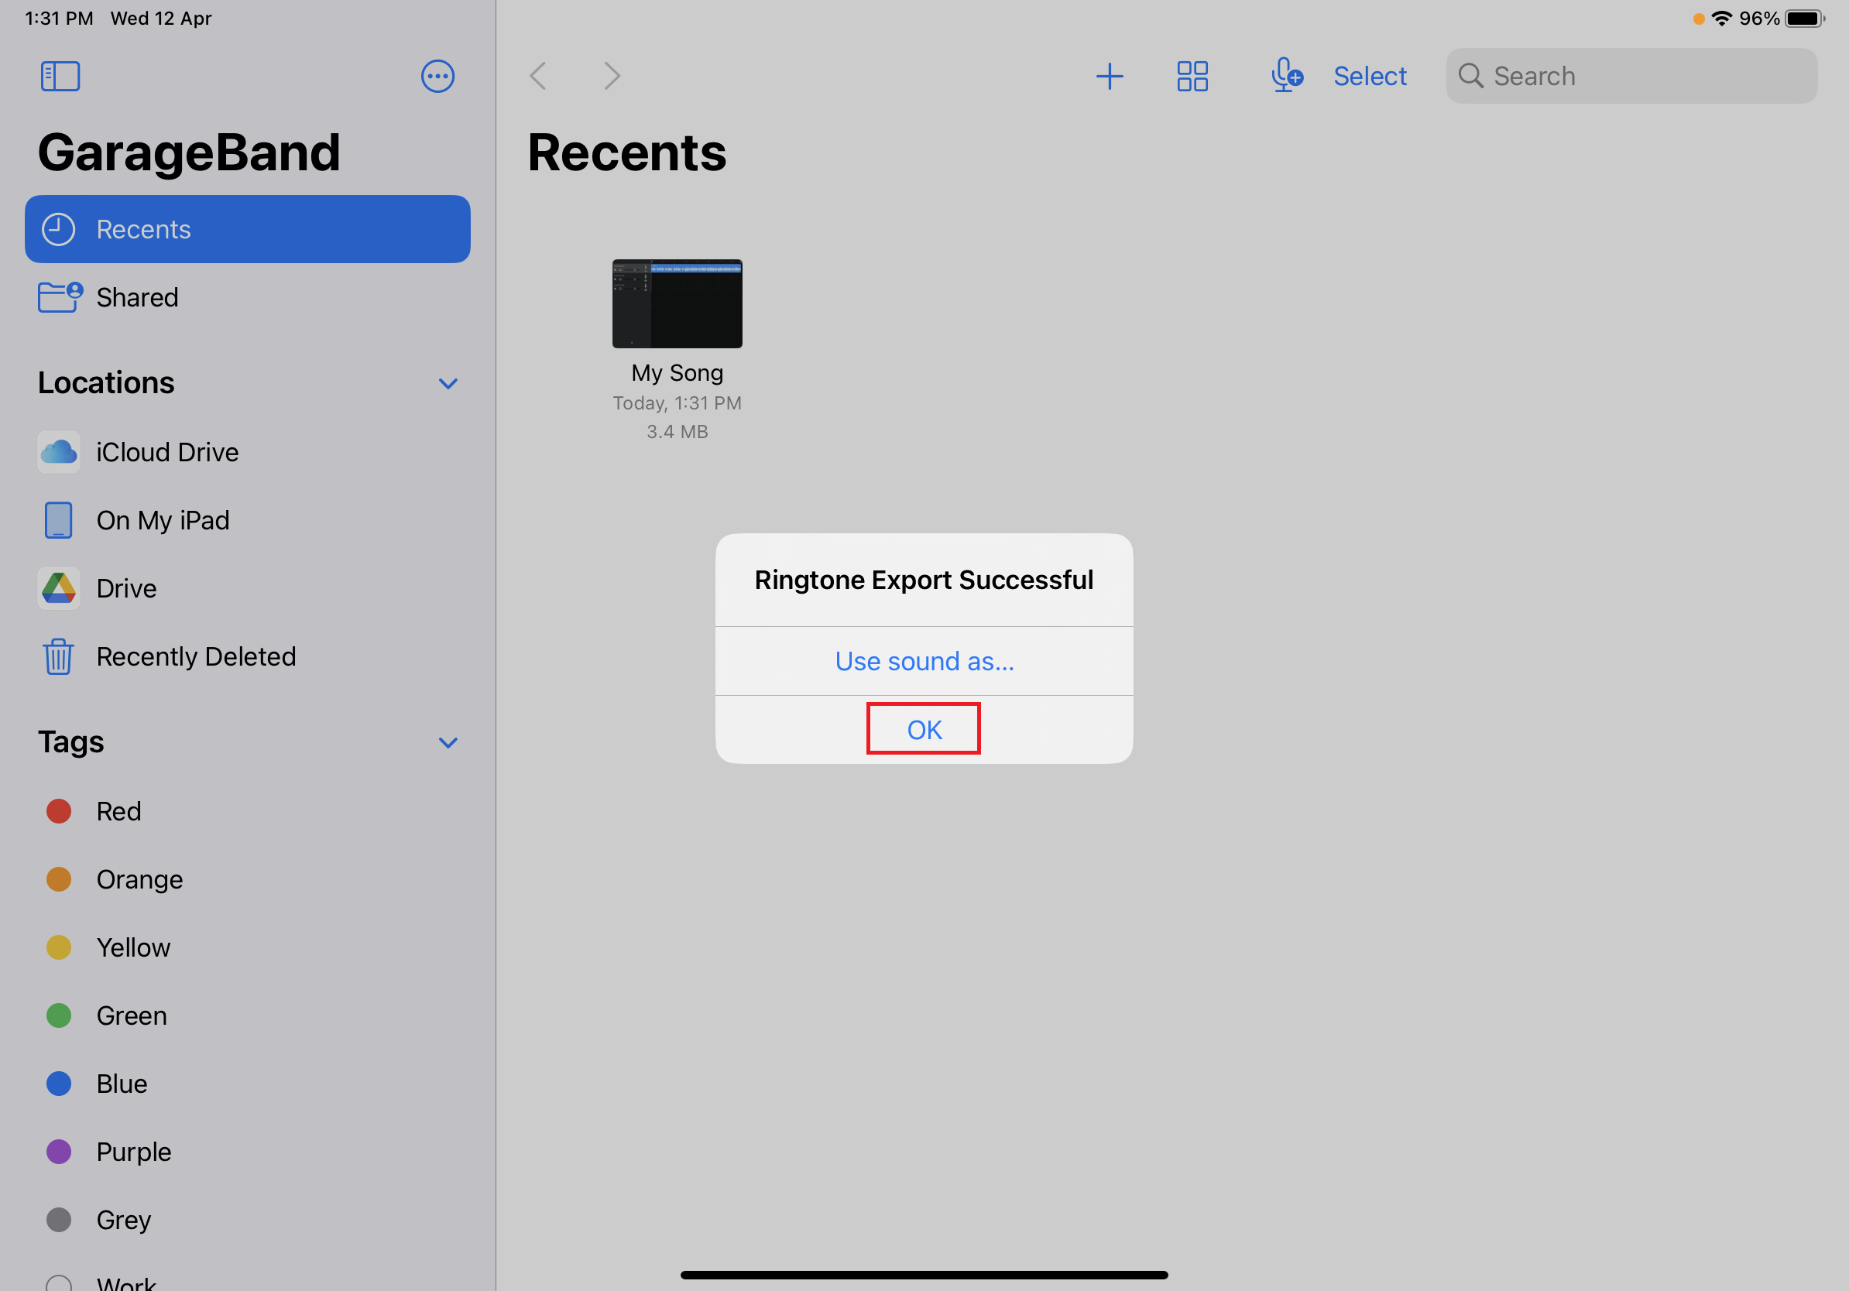Image resolution: width=1849 pixels, height=1291 pixels.
Task: Open the My Song thumbnail
Action: pos(677,303)
